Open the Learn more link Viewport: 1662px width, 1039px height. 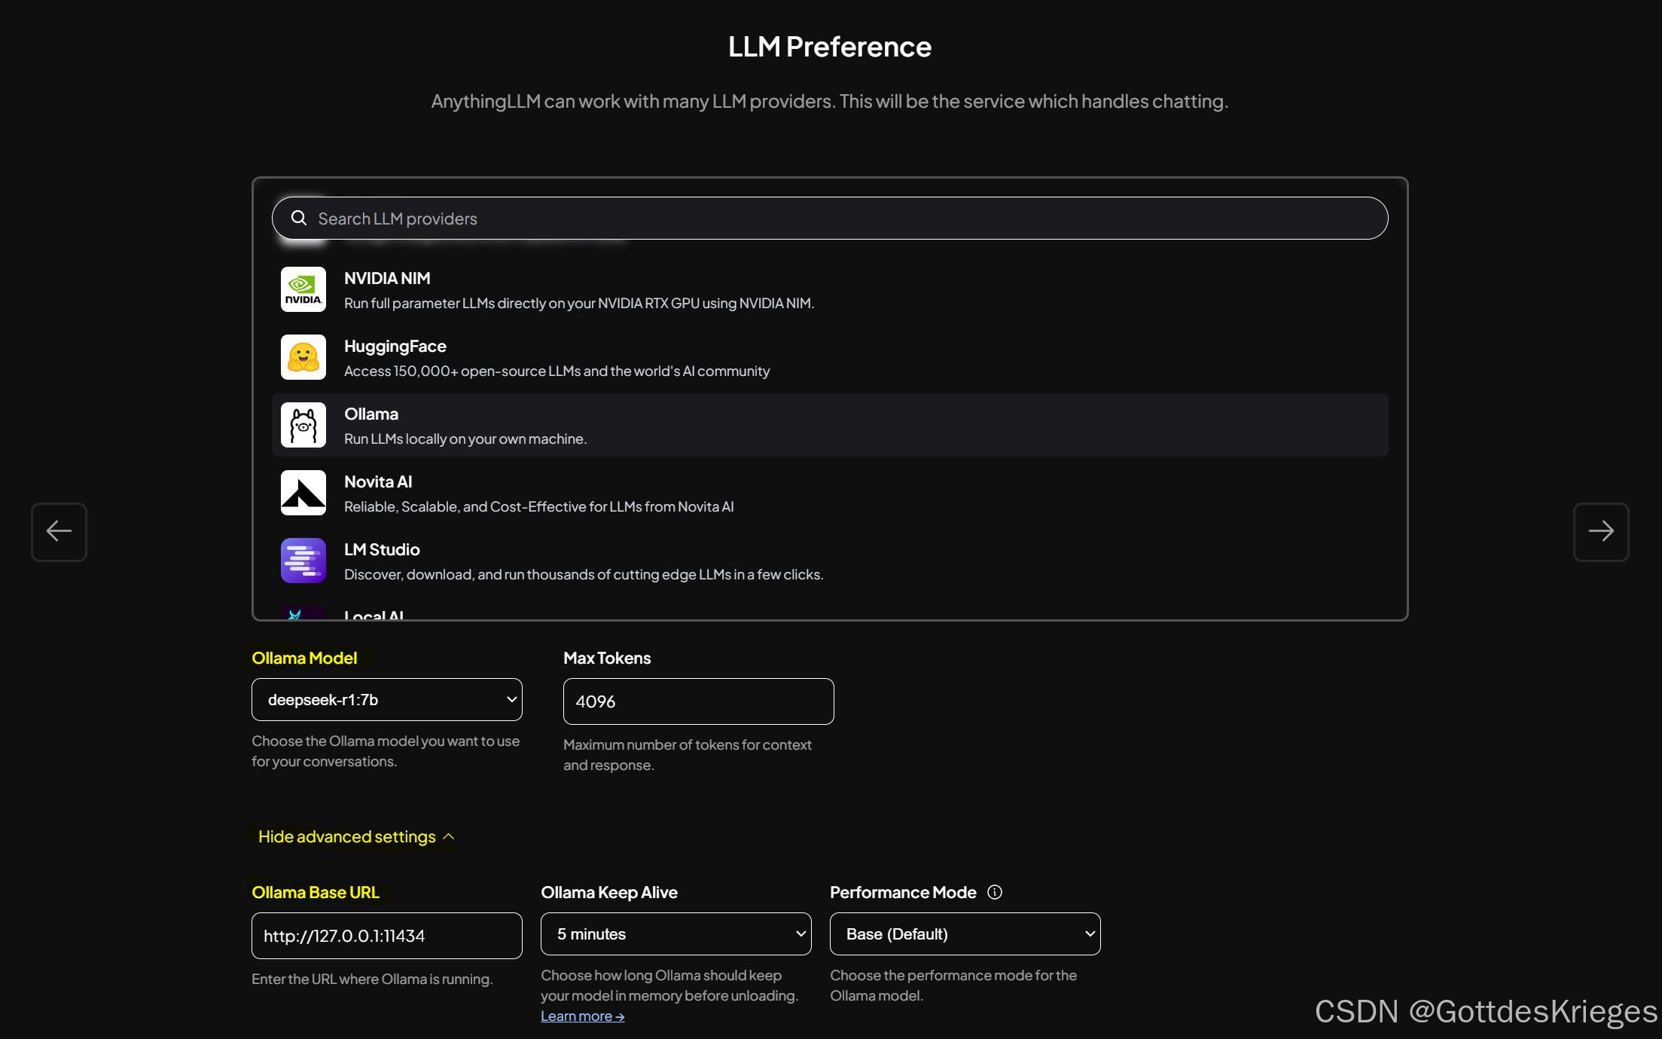(582, 1016)
